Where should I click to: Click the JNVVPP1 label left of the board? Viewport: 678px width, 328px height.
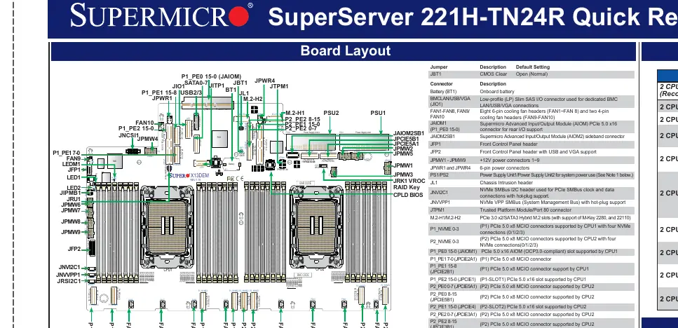[x=68, y=275]
